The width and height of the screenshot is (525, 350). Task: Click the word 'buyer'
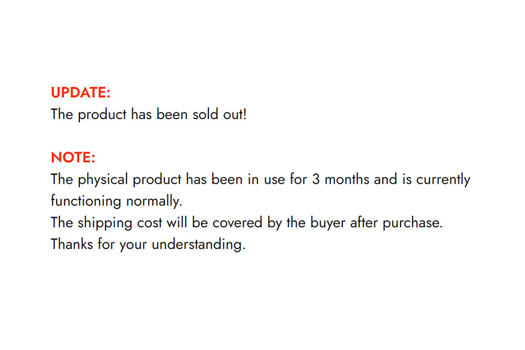[328, 223]
